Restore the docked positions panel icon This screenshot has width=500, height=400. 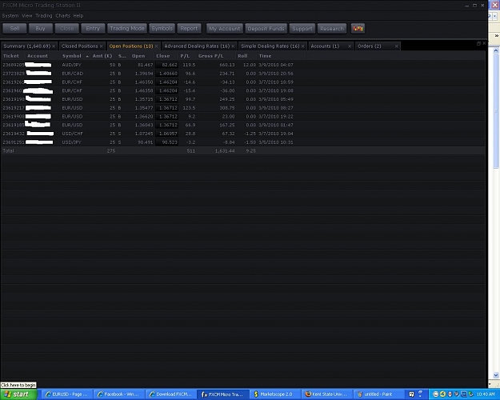point(478,44)
